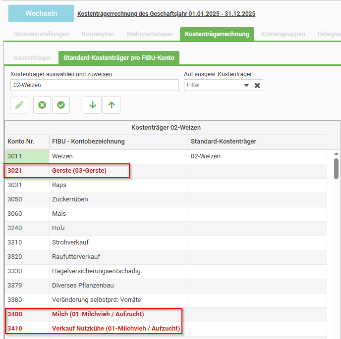This screenshot has width=341, height=339.
Task: Select the Holz row
Action: (166, 228)
